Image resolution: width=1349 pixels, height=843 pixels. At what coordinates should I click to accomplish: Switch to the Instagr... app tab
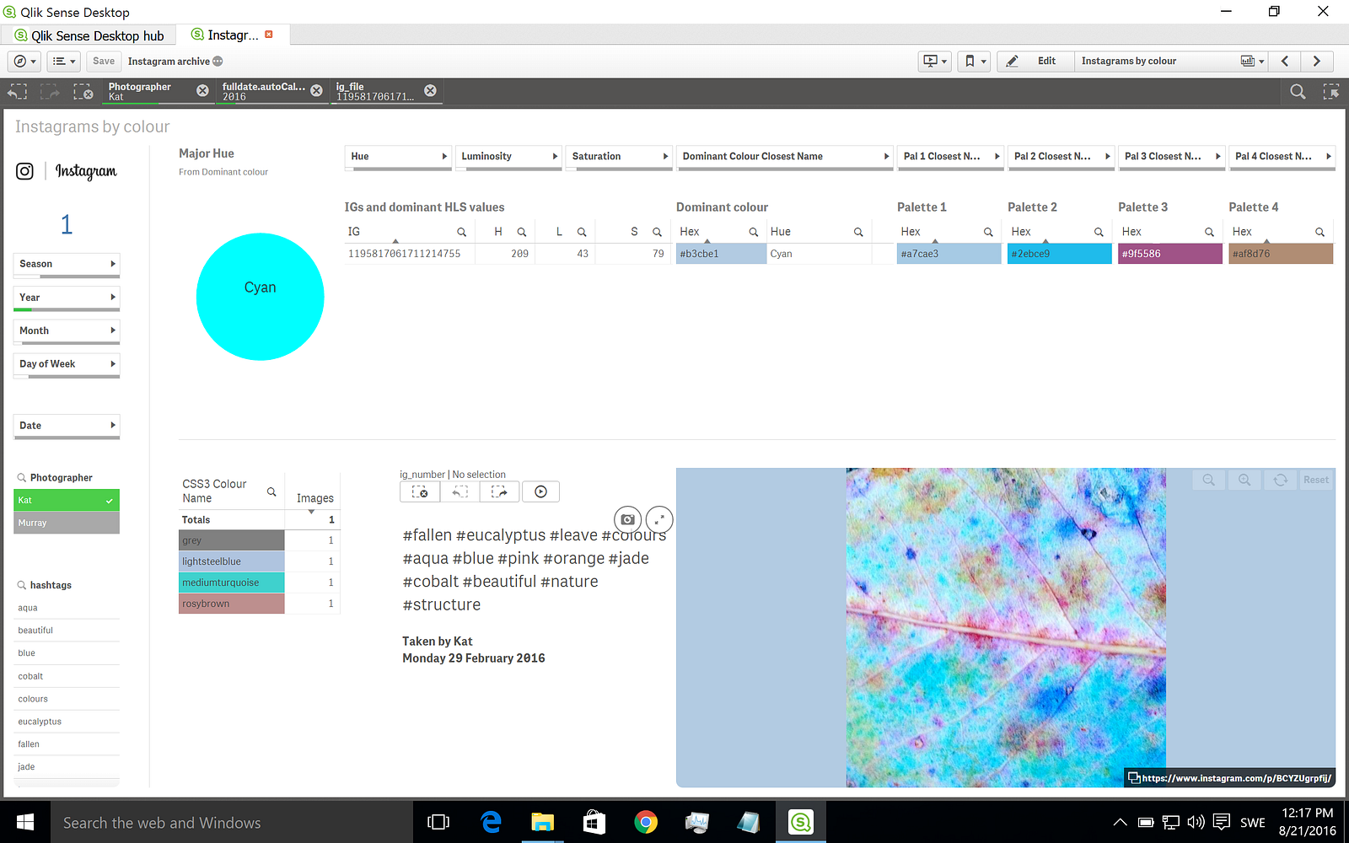[x=233, y=35]
